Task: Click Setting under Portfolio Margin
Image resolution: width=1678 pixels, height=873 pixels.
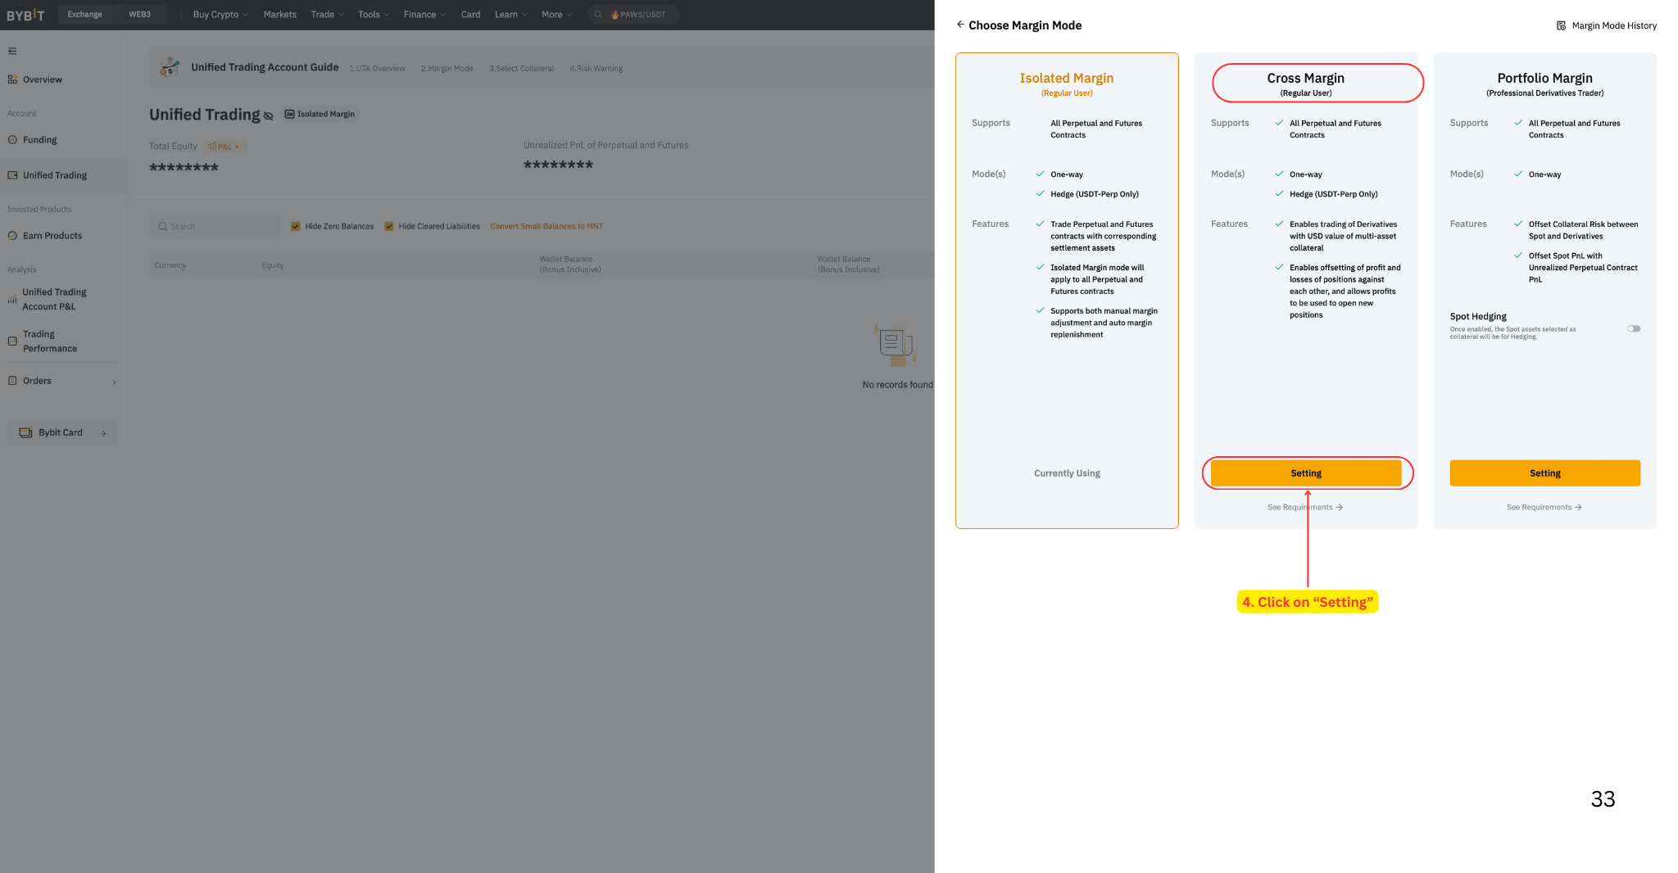Action: pyautogui.click(x=1544, y=473)
